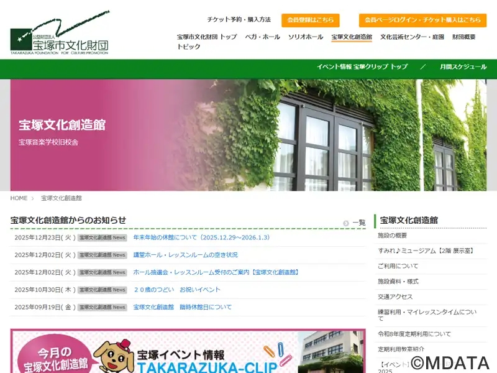Click 月間スケジュール in the green bar
Image resolution: width=497 pixels, height=373 pixels.
pyautogui.click(x=463, y=67)
